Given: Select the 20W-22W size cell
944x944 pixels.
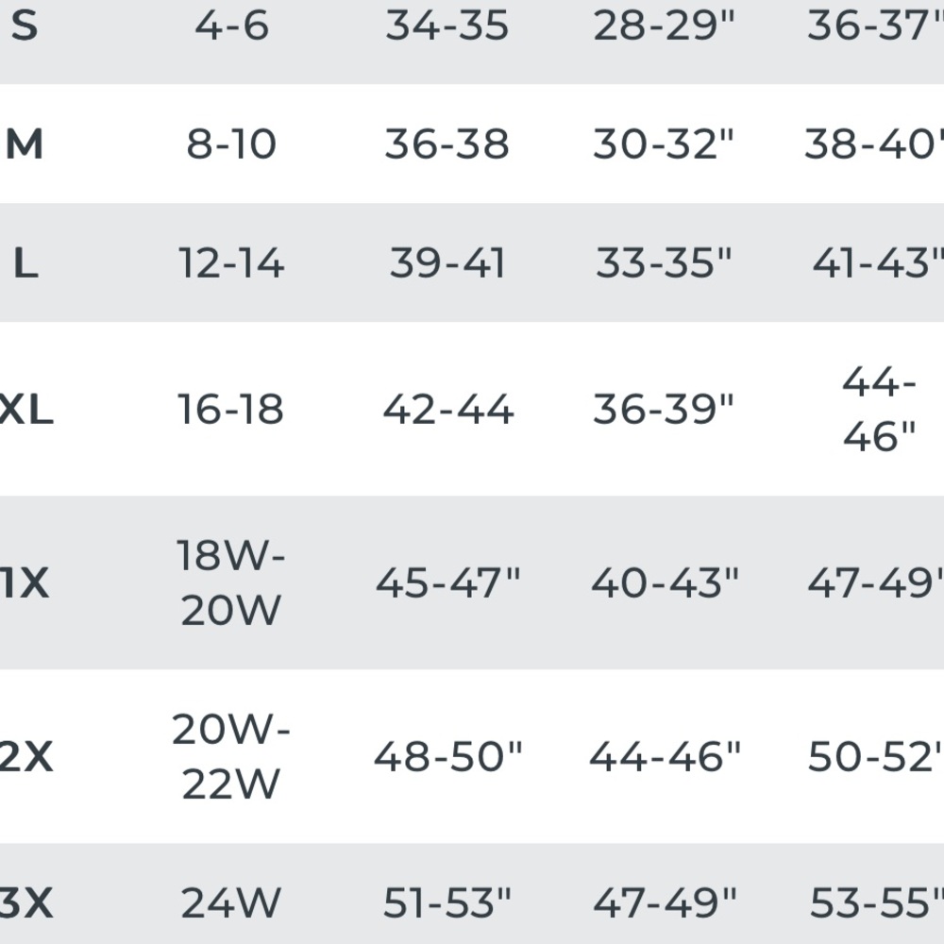Looking at the screenshot, I should (x=231, y=756).
